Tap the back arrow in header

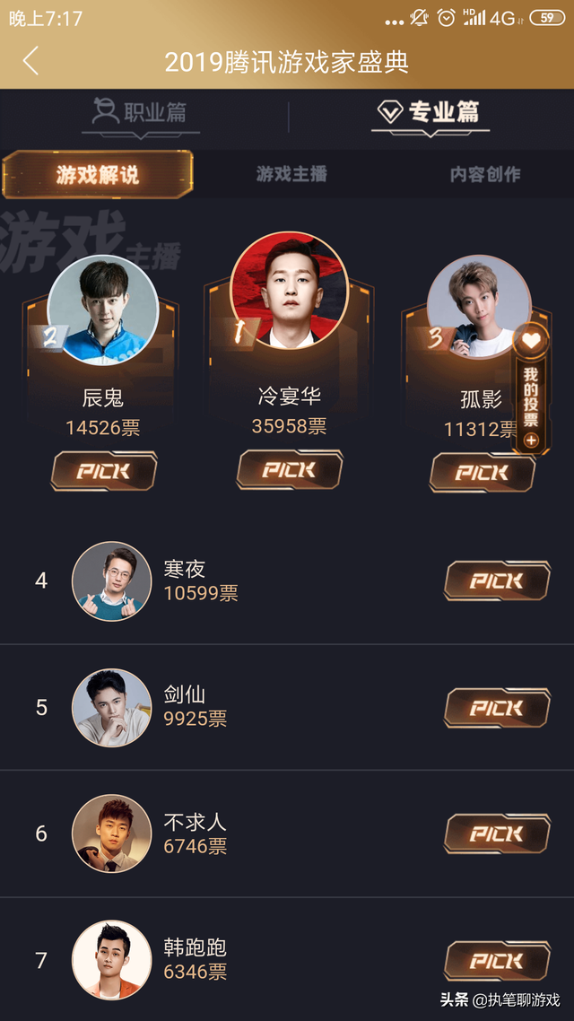[30, 60]
